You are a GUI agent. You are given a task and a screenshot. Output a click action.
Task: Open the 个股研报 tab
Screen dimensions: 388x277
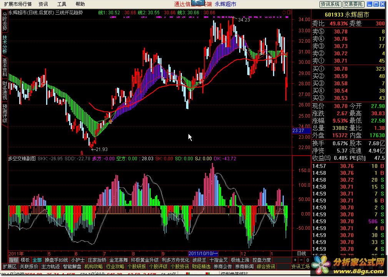tap(137, 267)
